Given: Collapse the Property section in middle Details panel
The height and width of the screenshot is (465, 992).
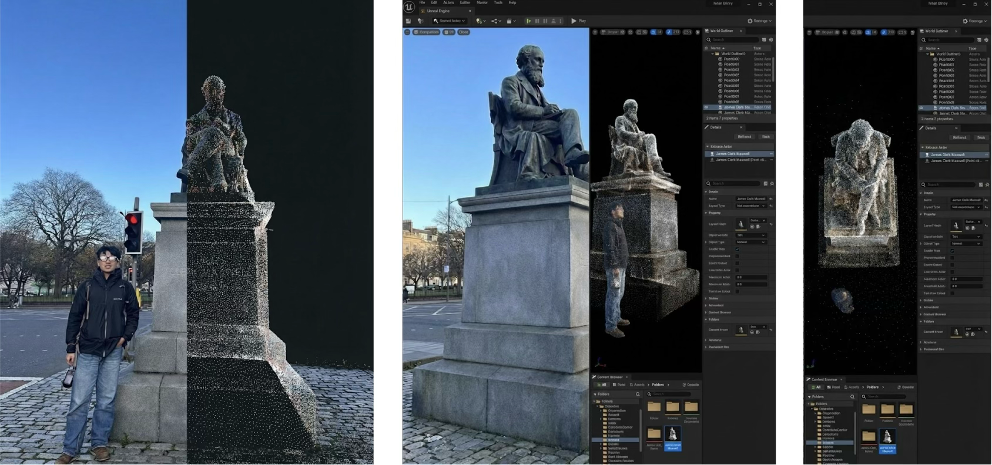Looking at the screenshot, I should [707, 213].
